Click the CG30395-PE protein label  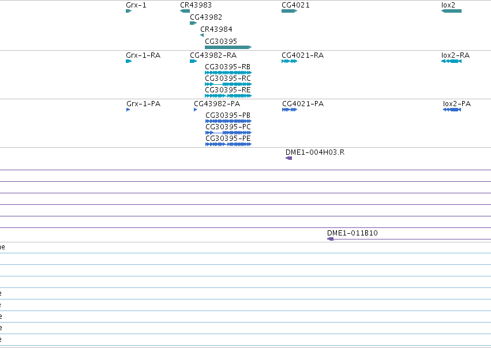[228, 139]
